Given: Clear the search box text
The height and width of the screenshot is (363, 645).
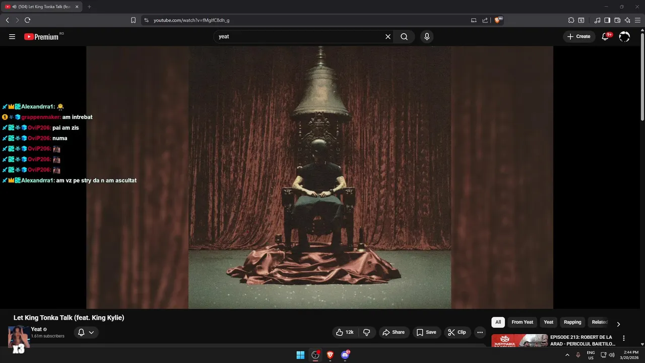Looking at the screenshot, I should tap(388, 36).
